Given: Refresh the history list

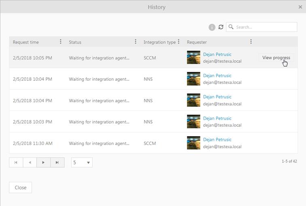Looking at the screenshot, I should (221, 27).
